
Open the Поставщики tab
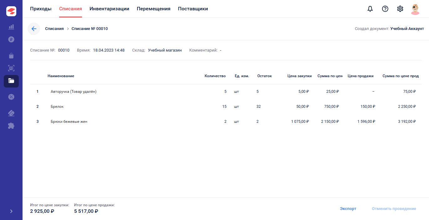193,9
